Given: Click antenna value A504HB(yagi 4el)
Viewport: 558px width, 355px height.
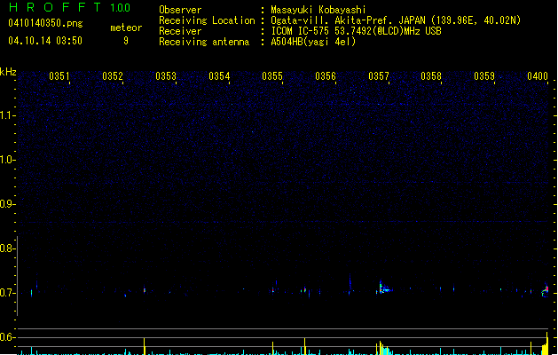Looking at the screenshot, I should coord(313,42).
